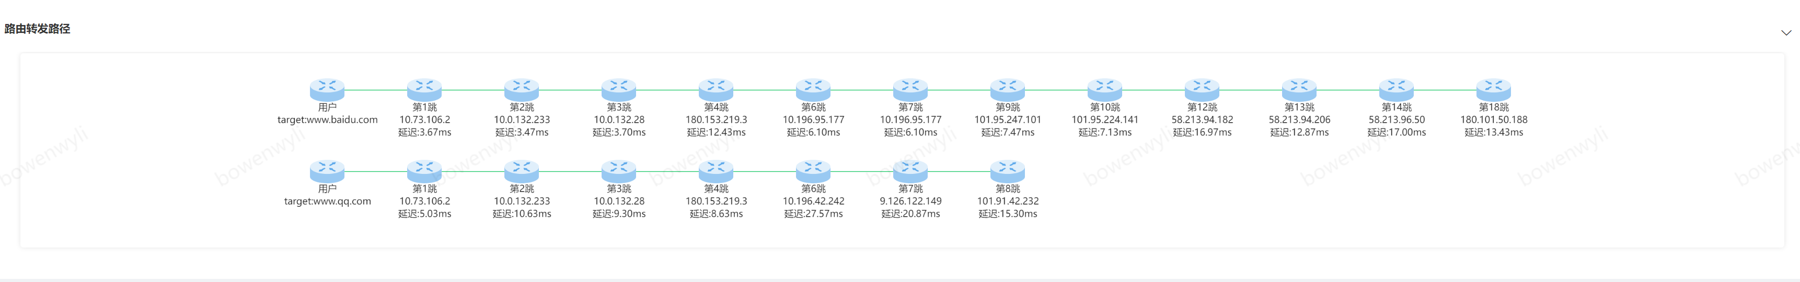The image size is (1800, 282).
Task: Click 第2跳 router icon with 10.63ms latency
Action: pos(521,171)
